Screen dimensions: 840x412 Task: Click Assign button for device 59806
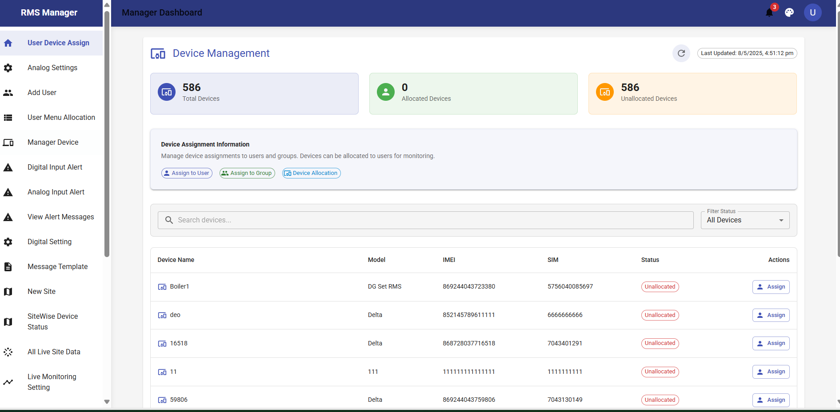click(771, 400)
